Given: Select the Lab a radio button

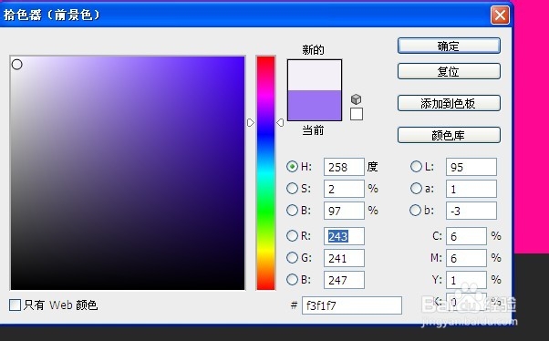Looking at the screenshot, I should 416,189.
